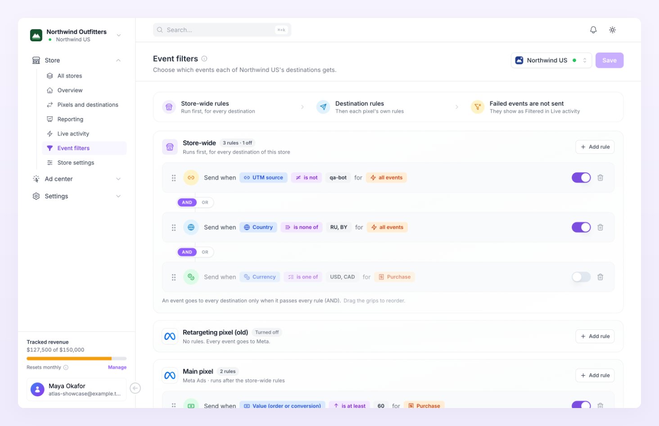Go to Pixels and destinations
659x426 pixels.
[84, 105]
